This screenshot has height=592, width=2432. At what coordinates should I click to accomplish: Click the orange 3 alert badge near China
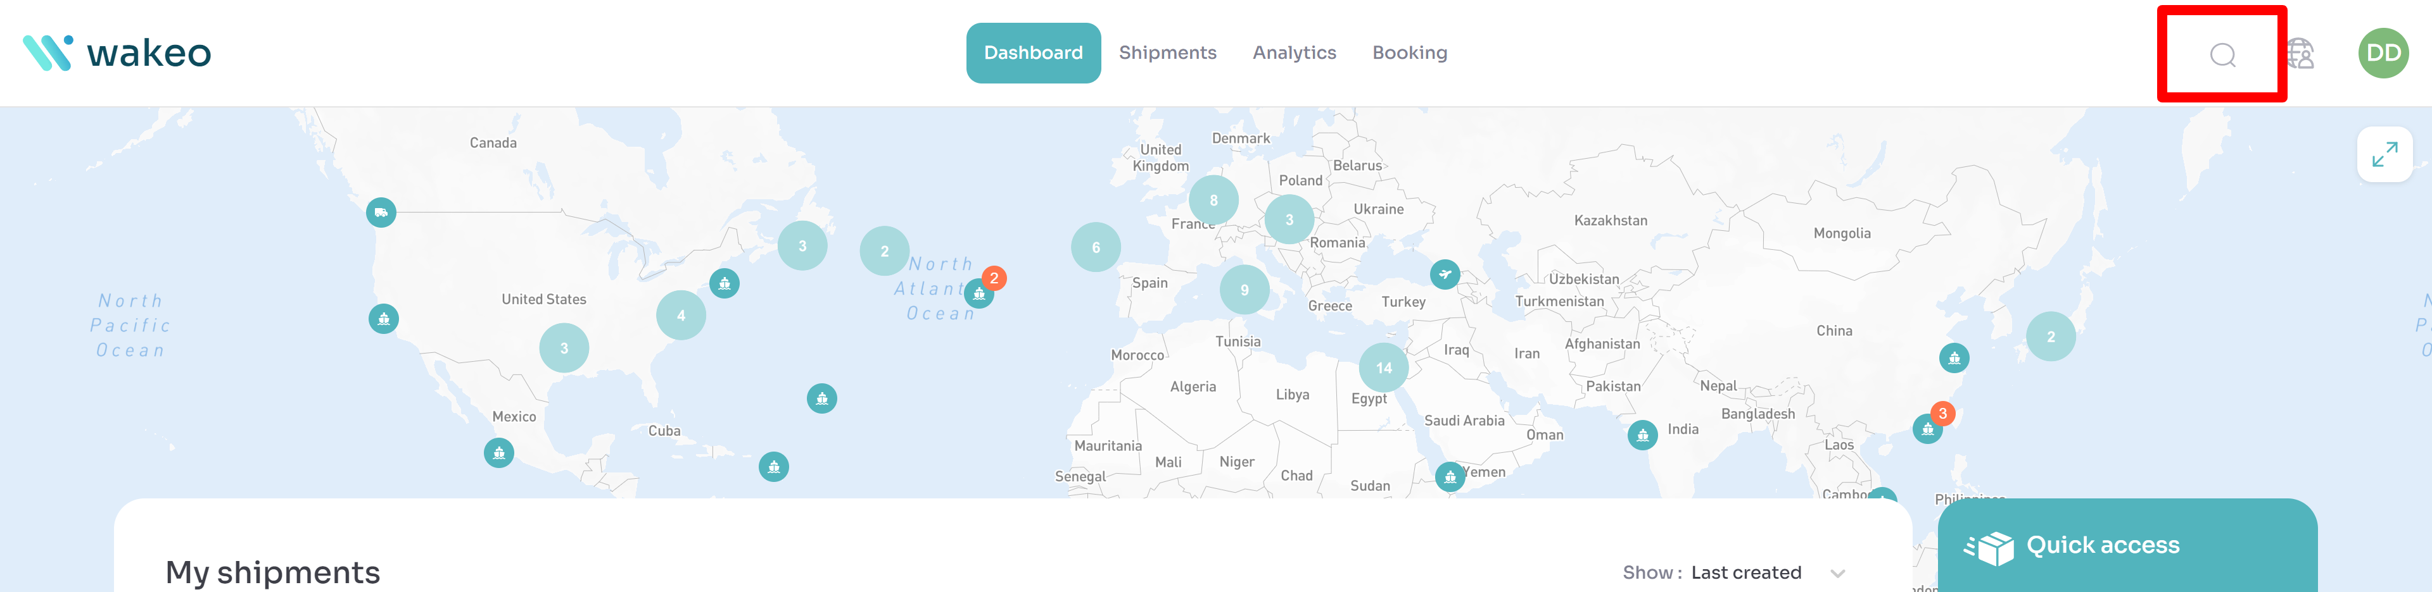tap(1942, 413)
